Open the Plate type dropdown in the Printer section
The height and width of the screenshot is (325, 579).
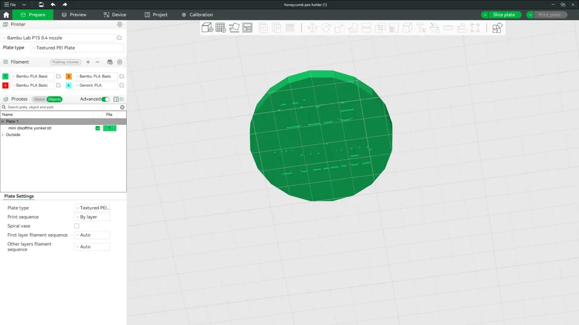coord(77,47)
